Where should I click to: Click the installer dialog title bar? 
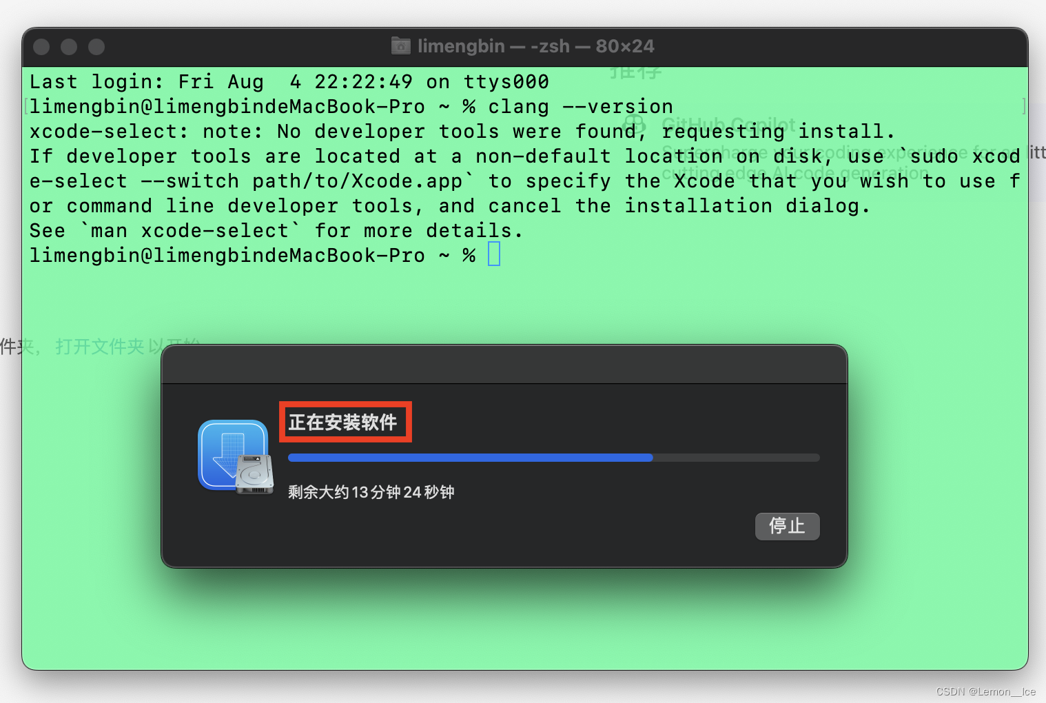[504, 364]
